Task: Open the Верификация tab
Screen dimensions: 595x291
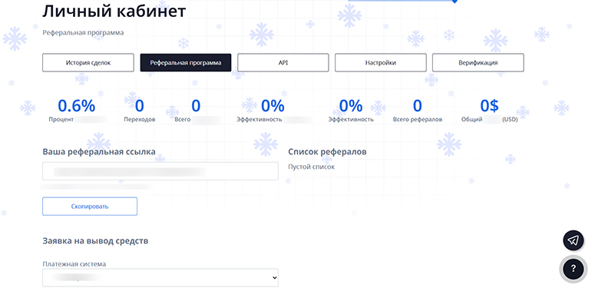Action: [478, 63]
